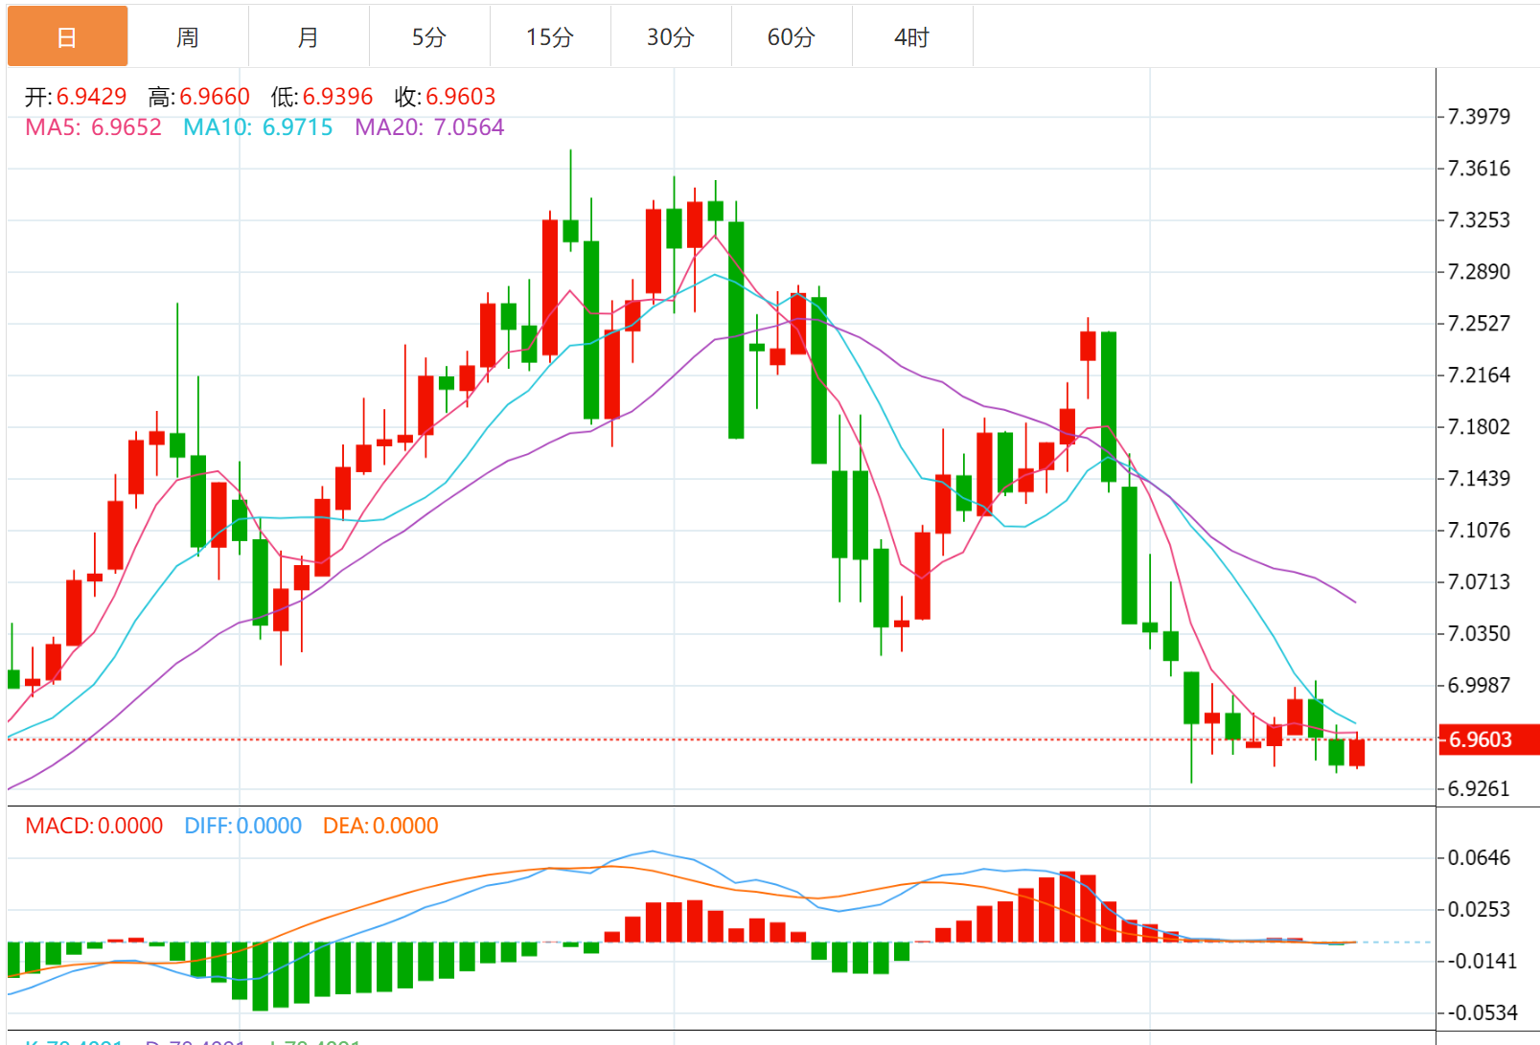Click the 7.3979 price axis label
The width and height of the screenshot is (1540, 1045).
pyautogui.click(x=1479, y=117)
